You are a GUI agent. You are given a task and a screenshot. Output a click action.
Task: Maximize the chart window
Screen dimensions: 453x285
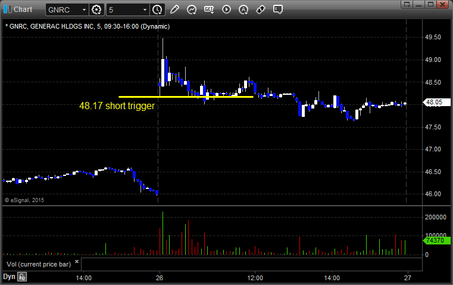(431, 4)
